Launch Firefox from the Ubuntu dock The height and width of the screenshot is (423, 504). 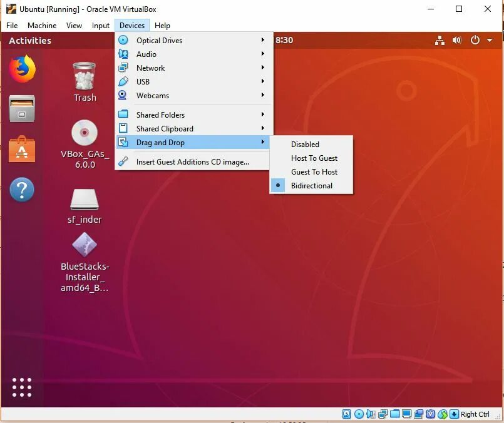click(x=22, y=68)
